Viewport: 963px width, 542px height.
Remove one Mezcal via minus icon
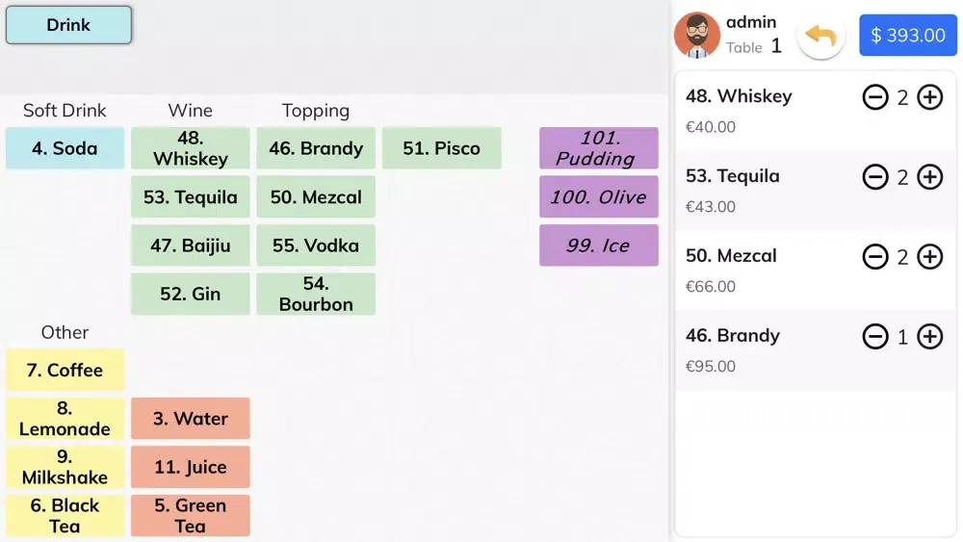[x=875, y=257]
